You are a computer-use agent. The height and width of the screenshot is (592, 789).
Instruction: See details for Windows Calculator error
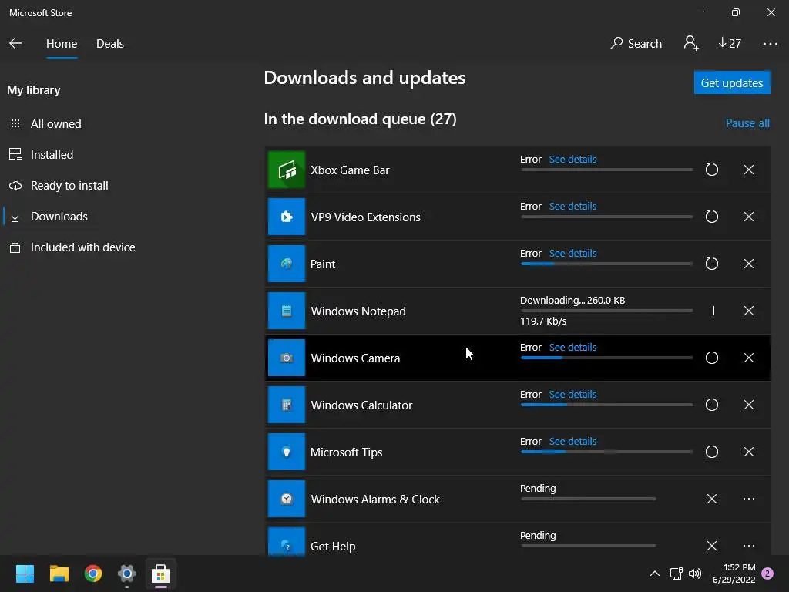(x=572, y=394)
